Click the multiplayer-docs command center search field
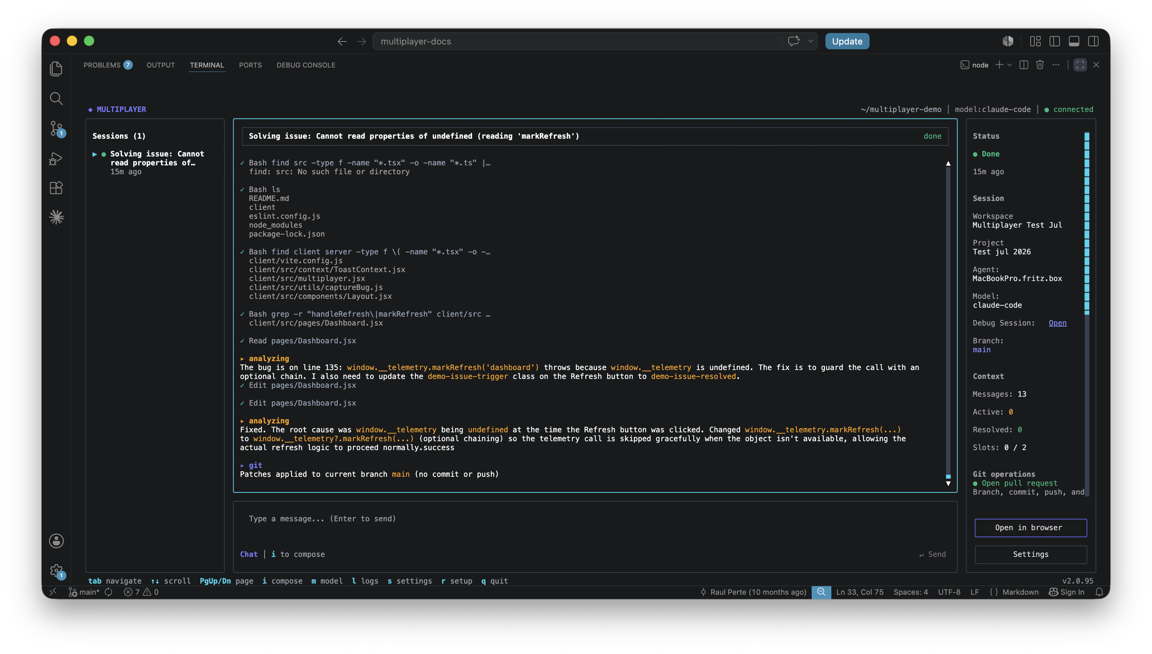This screenshot has height=654, width=1152. click(577, 41)
